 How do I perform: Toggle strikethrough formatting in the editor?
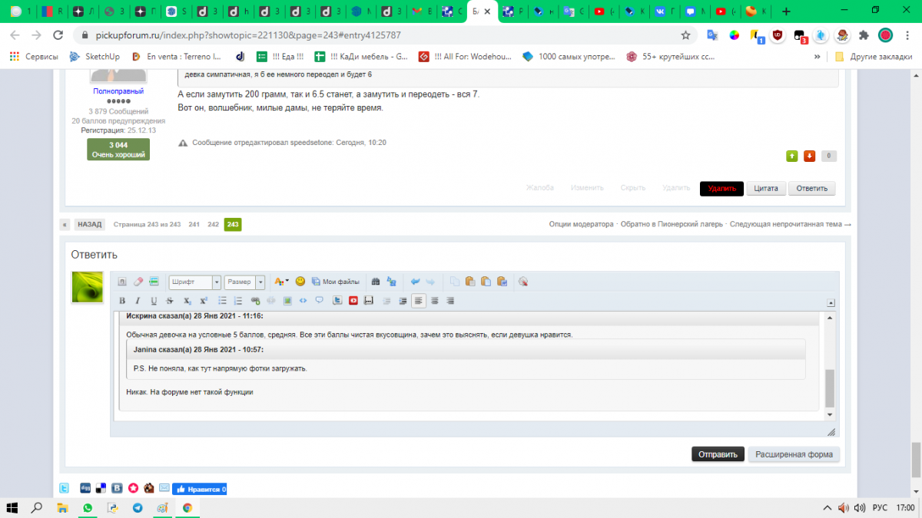[170, 301]
